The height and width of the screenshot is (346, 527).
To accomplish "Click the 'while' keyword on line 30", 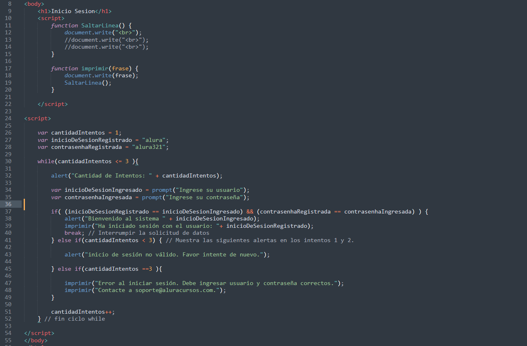I will [x=46, y=162].
